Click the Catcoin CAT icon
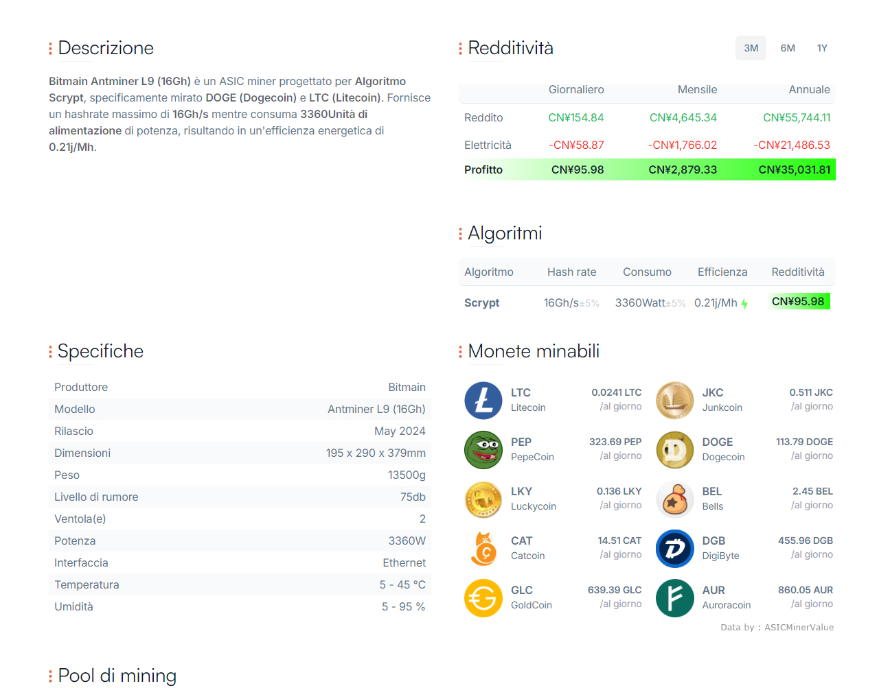Image resolution: width=890 pixels, height=688 pixels. click(x=483, y=549)
